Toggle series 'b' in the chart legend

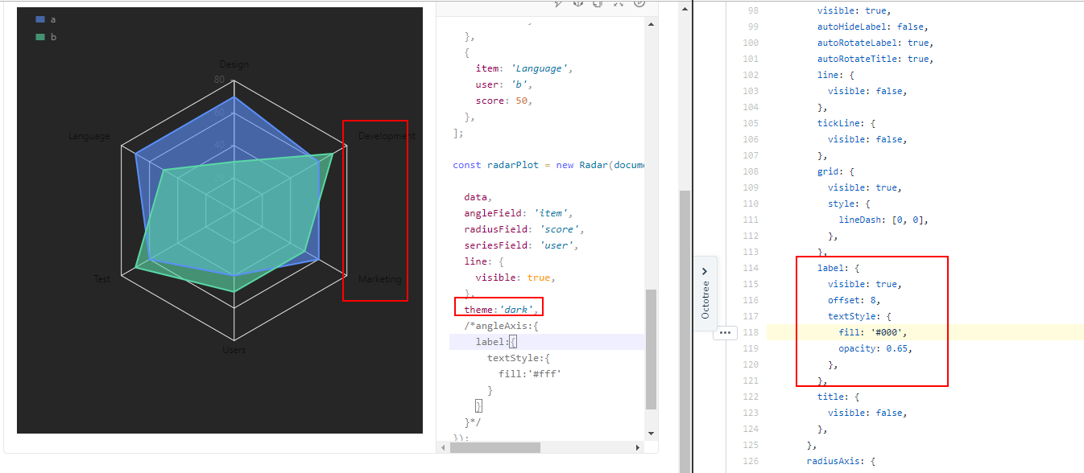46,37
